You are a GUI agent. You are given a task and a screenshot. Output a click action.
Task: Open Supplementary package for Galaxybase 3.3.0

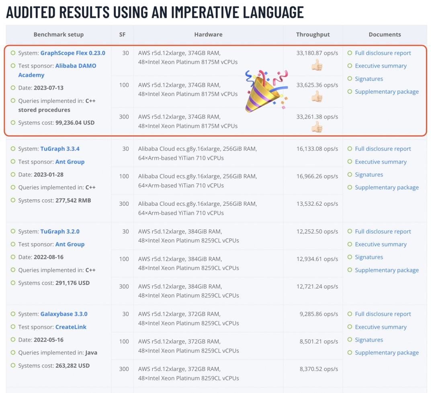[x=387, y=352]
